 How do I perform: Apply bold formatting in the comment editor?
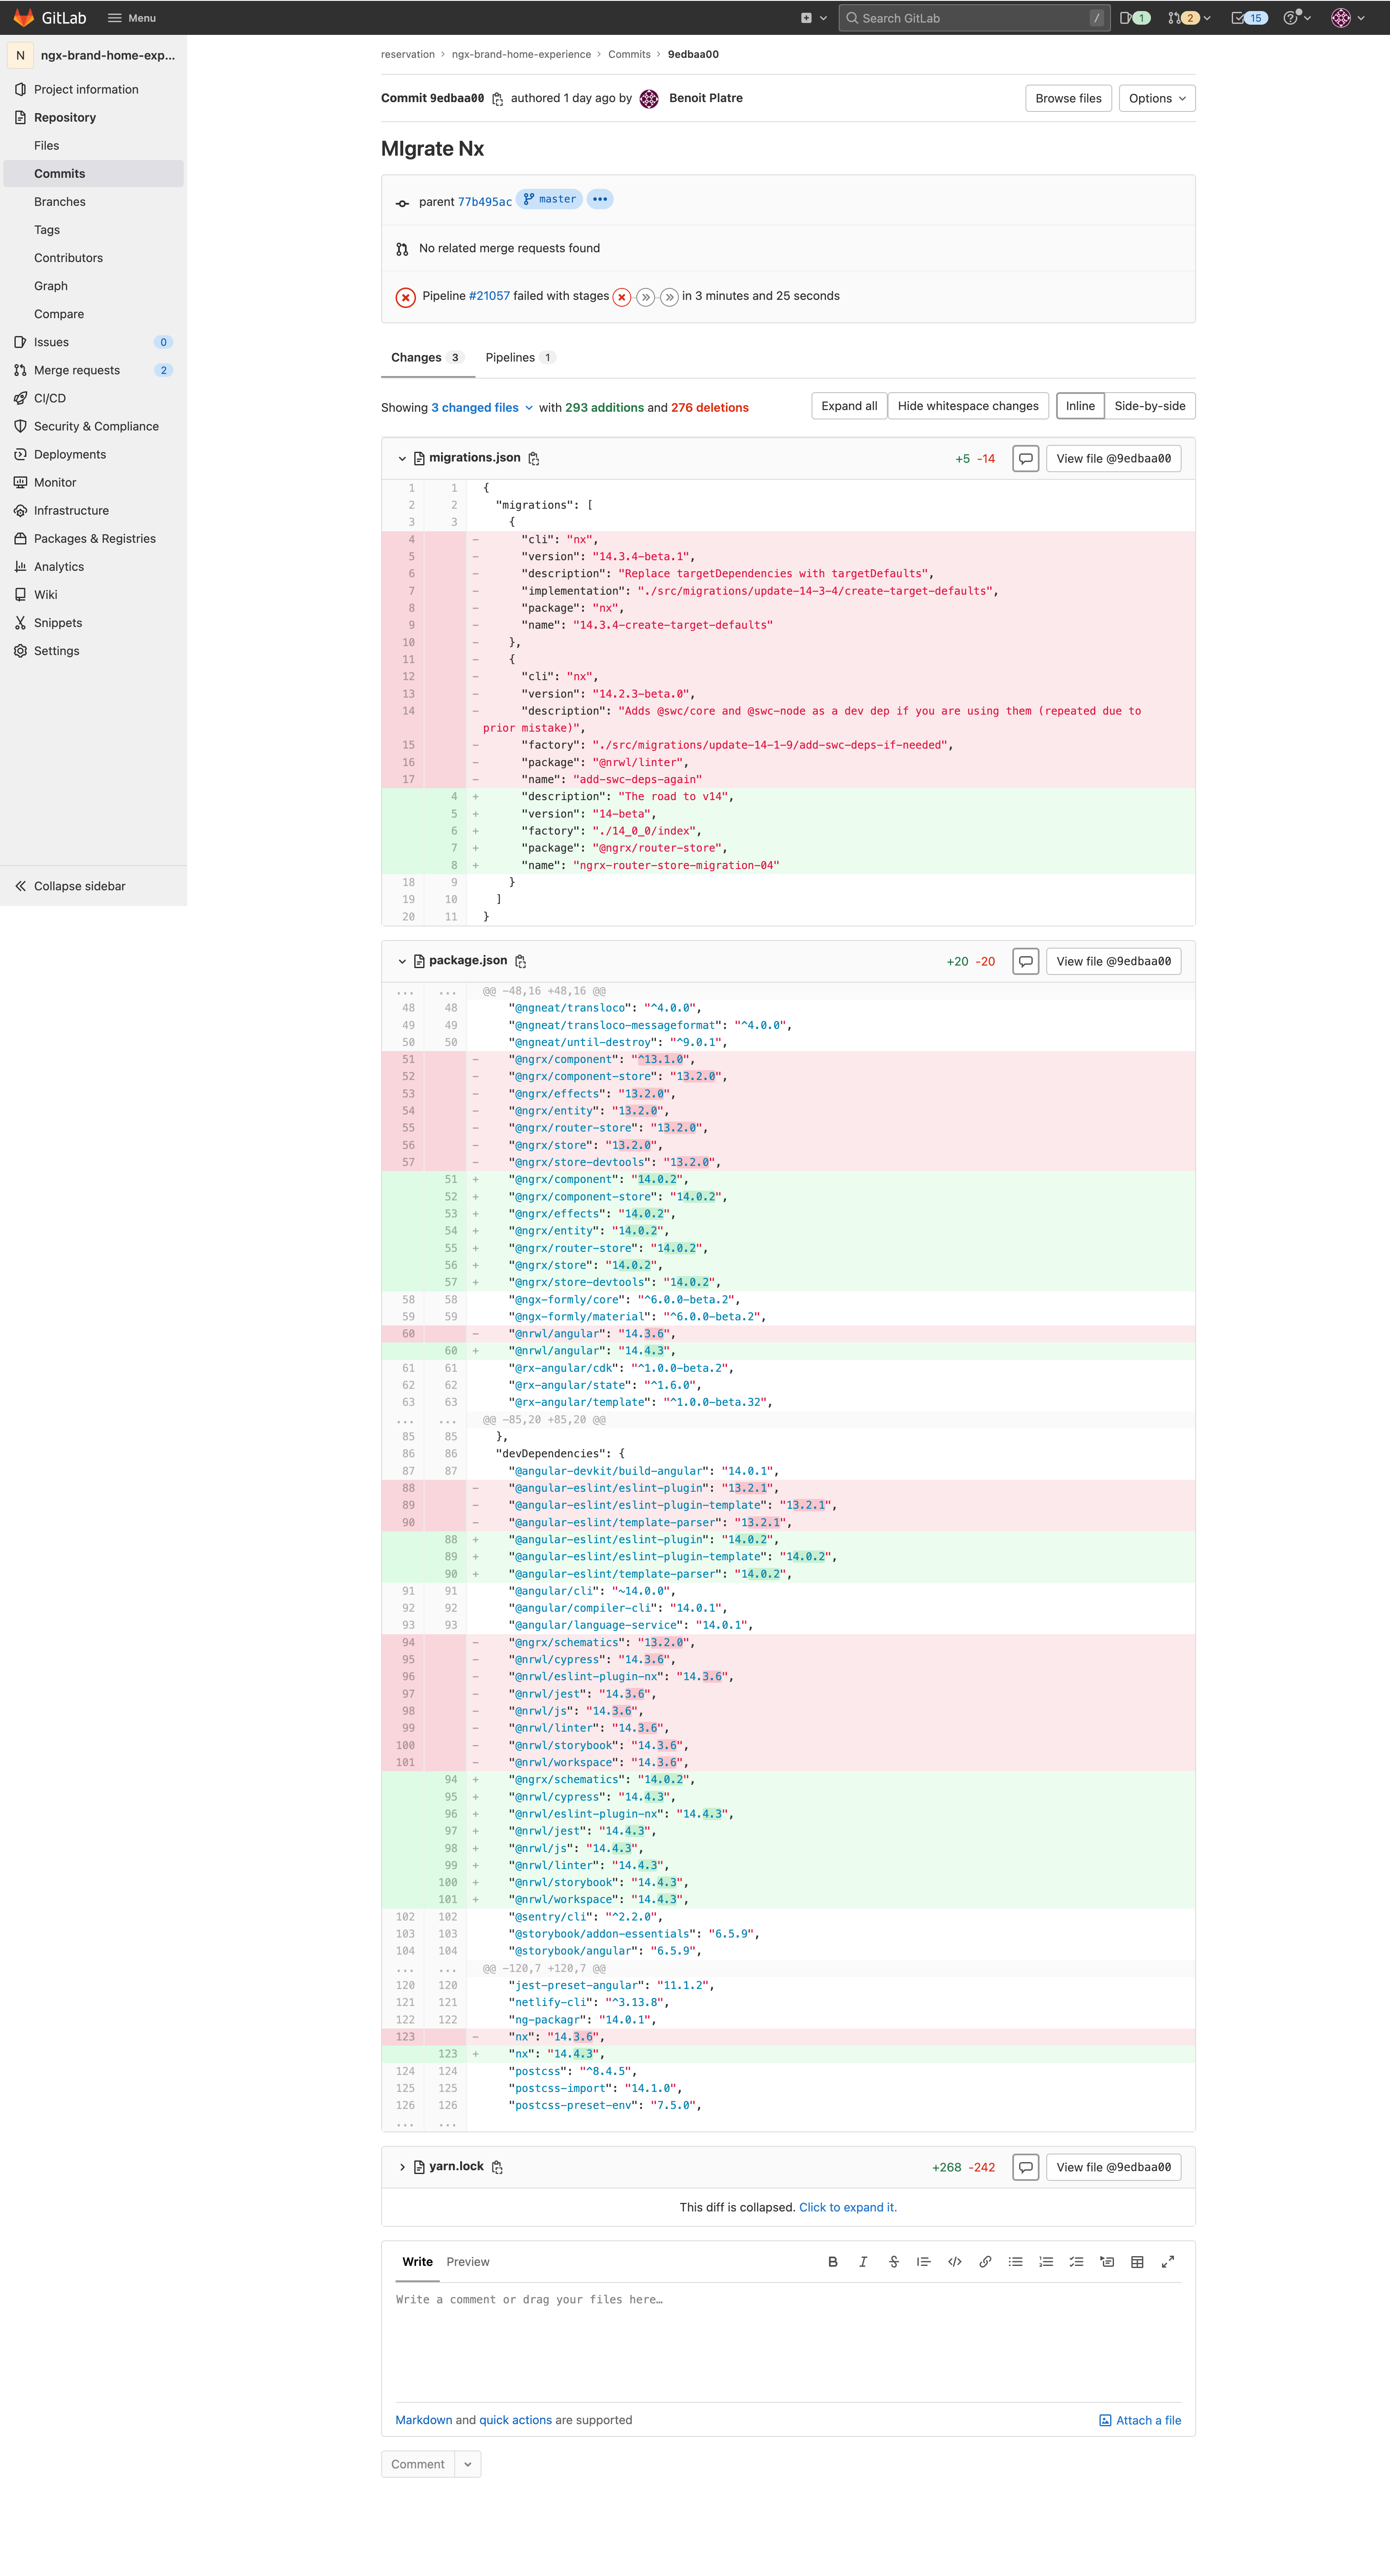pos(832,2262)
